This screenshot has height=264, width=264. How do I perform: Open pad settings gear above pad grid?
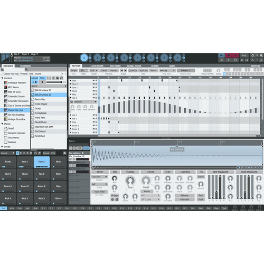[x=64, y=153]
